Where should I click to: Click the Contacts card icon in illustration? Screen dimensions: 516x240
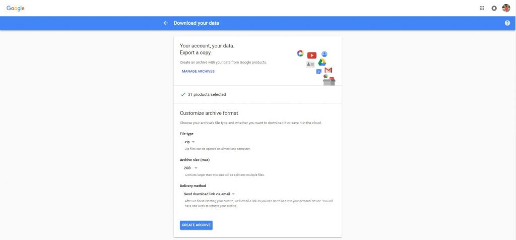click(310, 64)
